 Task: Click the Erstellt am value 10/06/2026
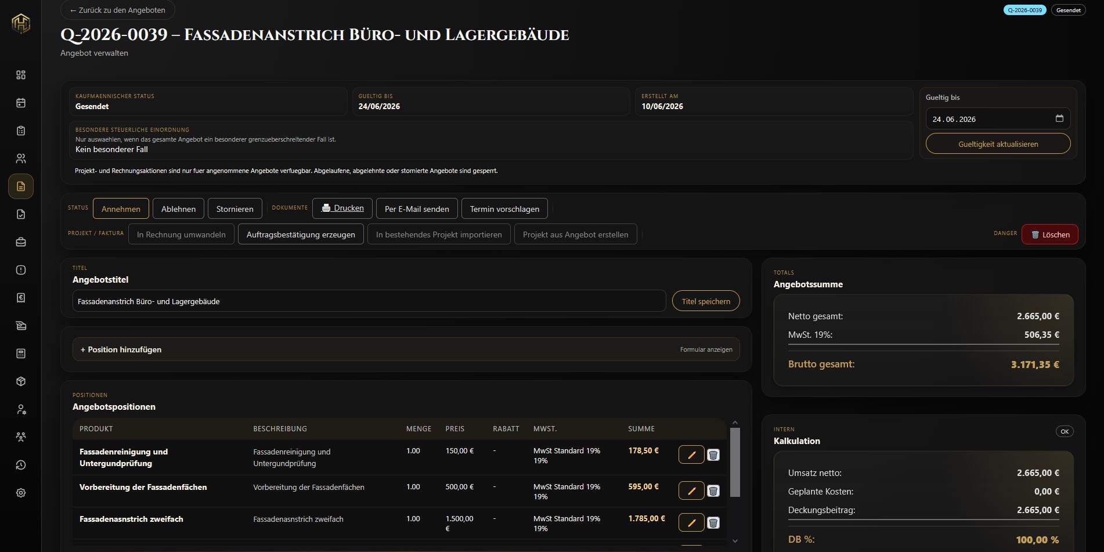(662, 106)
